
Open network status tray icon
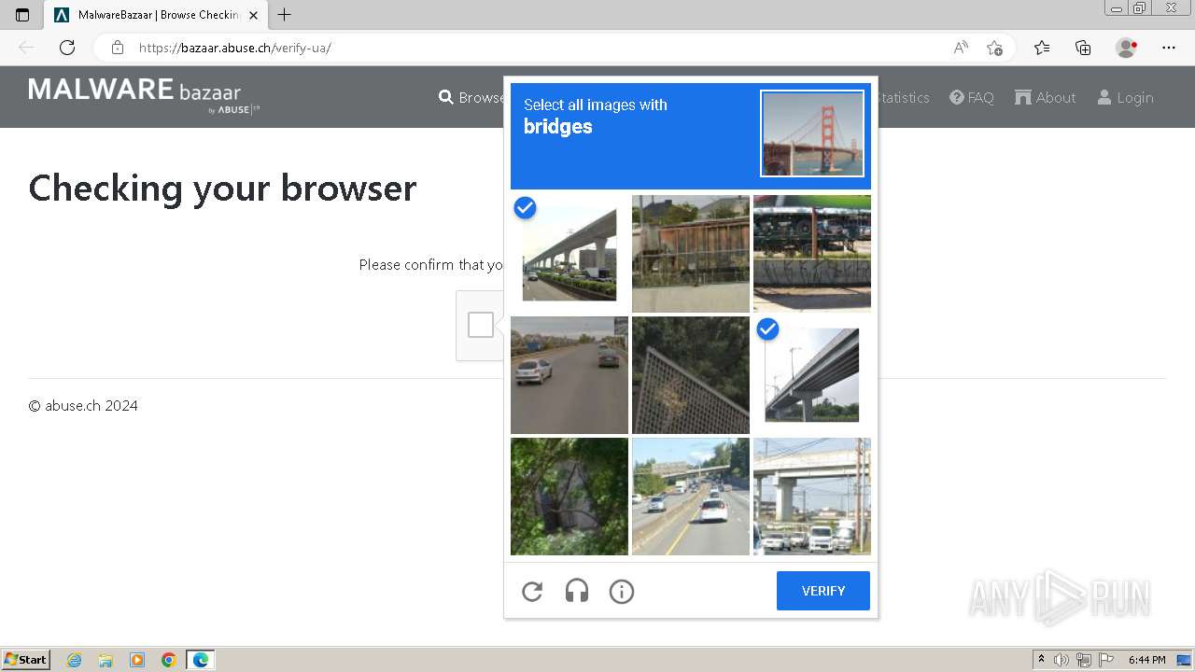(x=1084, y=660)
